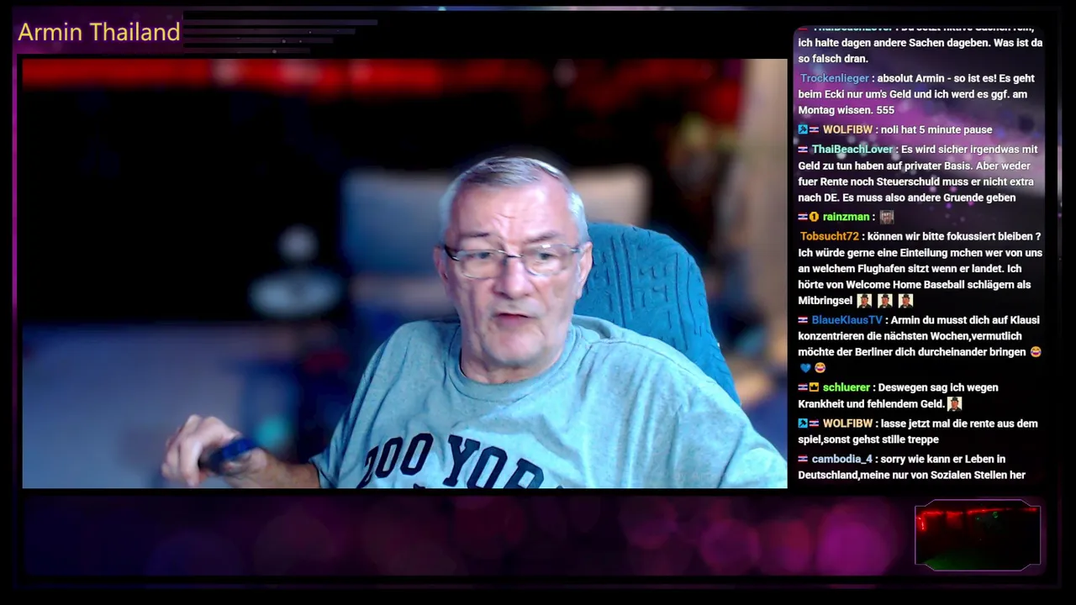Click the message text 'noli hat 5 minute pause'

point(936,130)
